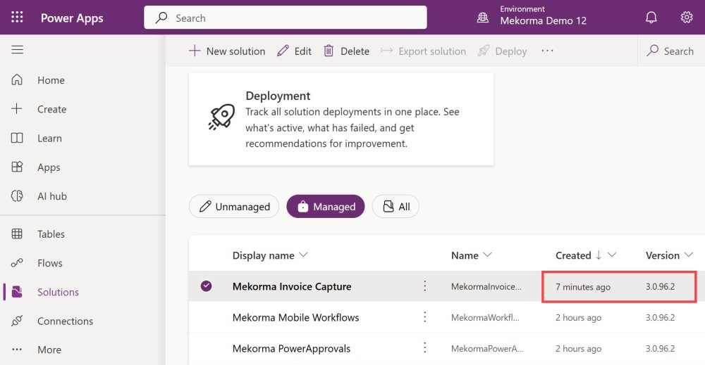705x365 pixels.
Task: Expand the Display name column dropdown
Action: point(304,255)
